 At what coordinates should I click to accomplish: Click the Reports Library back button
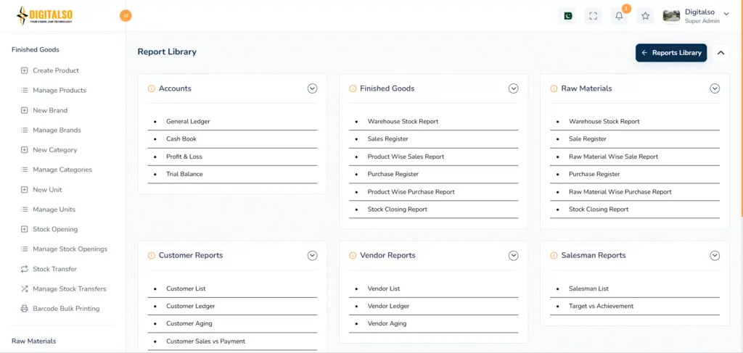click(671, 53)
